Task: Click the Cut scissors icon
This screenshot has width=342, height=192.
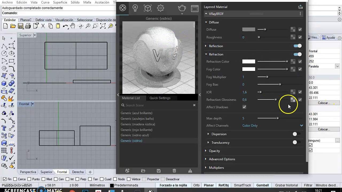Action: point(43,26)
